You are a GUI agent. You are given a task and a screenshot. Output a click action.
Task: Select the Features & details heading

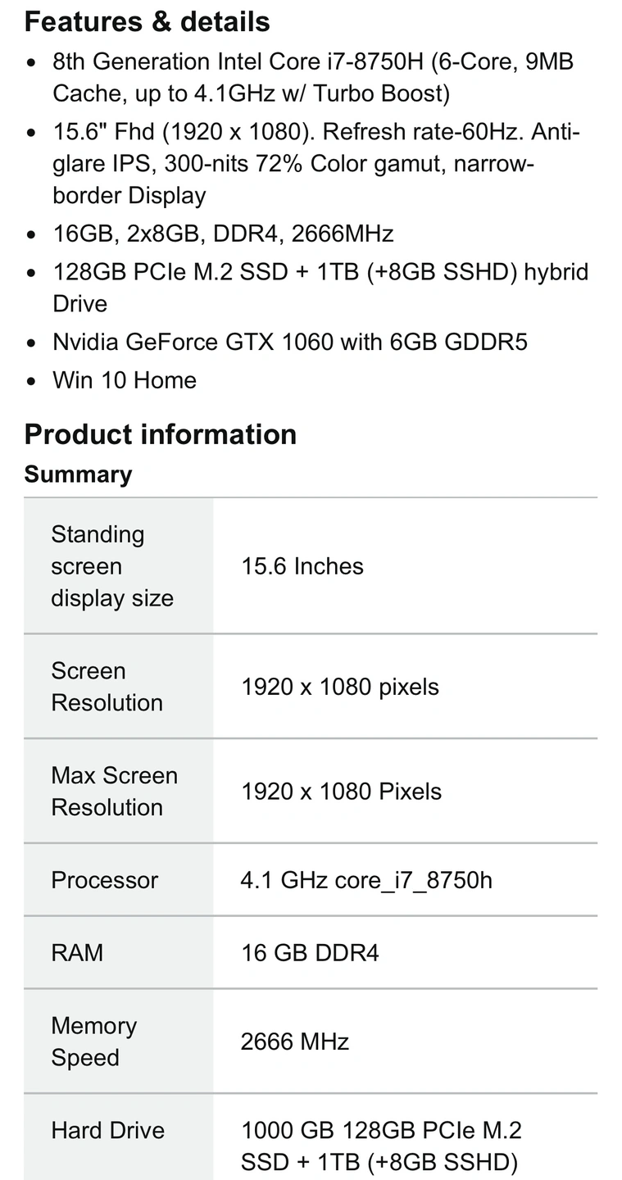(x=148, y=21)
